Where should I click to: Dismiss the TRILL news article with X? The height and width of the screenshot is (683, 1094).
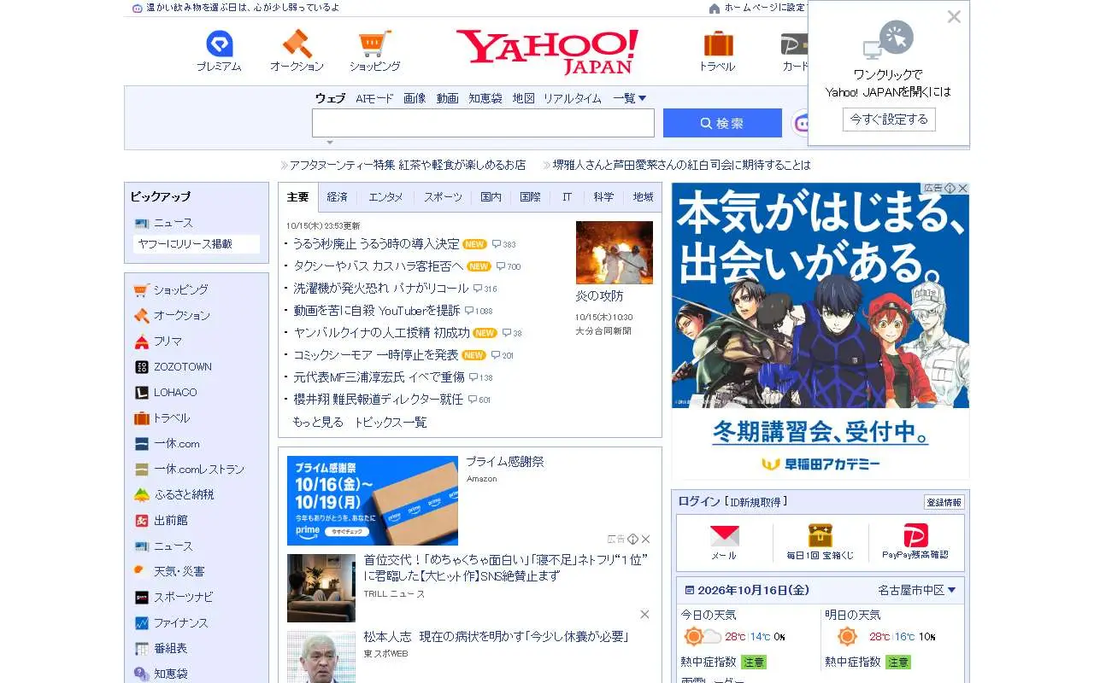pyautogui.click(x=644, y=614)
